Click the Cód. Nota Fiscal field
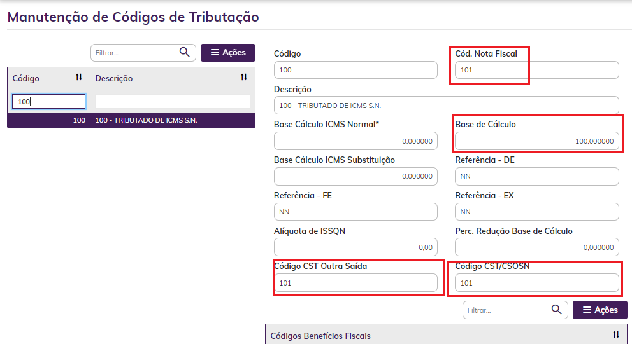The width and height of the screenshot is (632, 344). (x=536, y=70)
